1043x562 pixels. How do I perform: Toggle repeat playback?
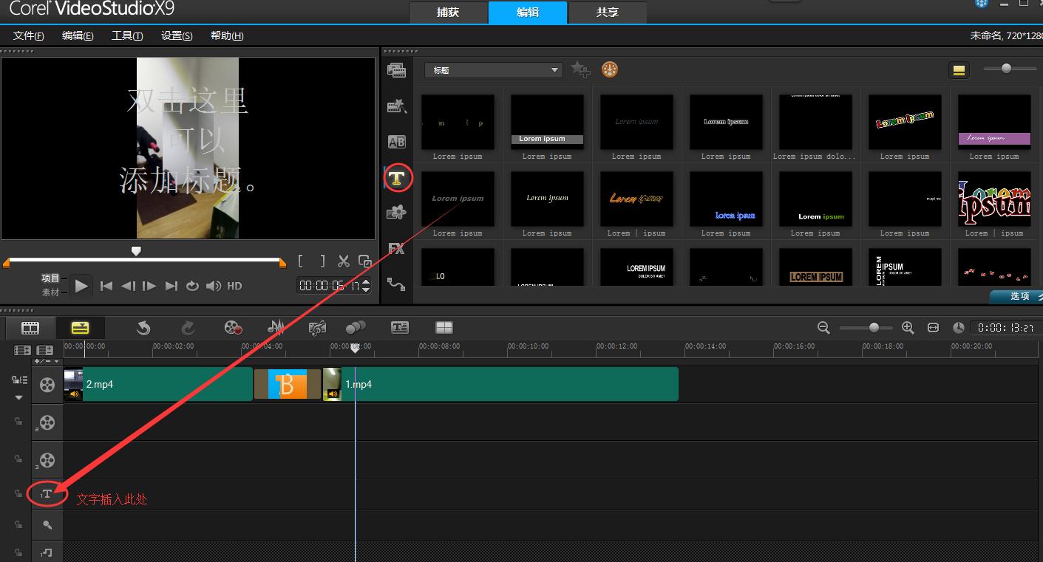point(192,286)
